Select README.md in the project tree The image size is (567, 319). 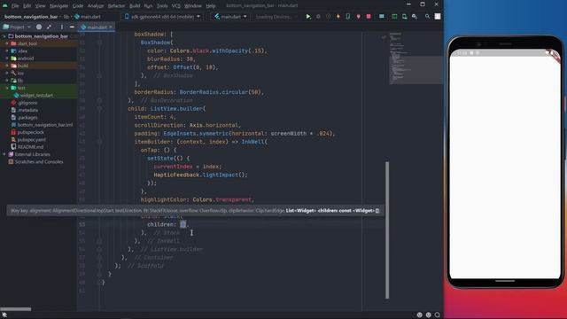(30, 147)
